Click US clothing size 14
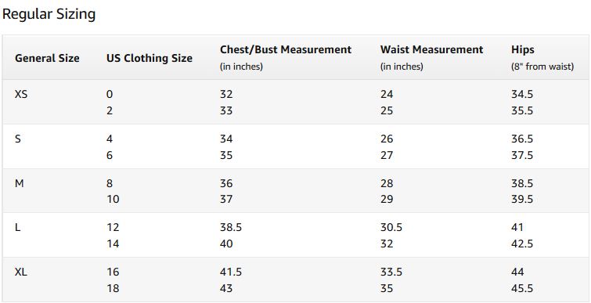 pos(113,243)
